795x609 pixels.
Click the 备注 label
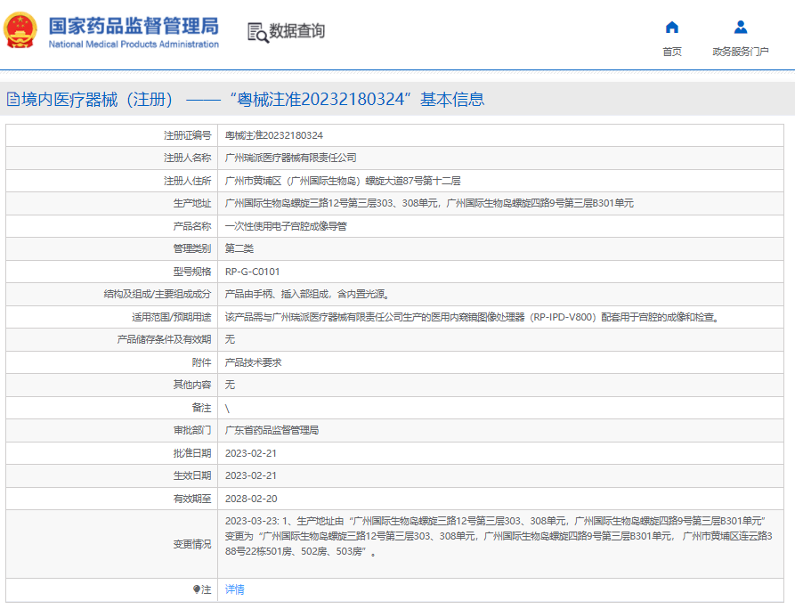(x=201, y=408)
